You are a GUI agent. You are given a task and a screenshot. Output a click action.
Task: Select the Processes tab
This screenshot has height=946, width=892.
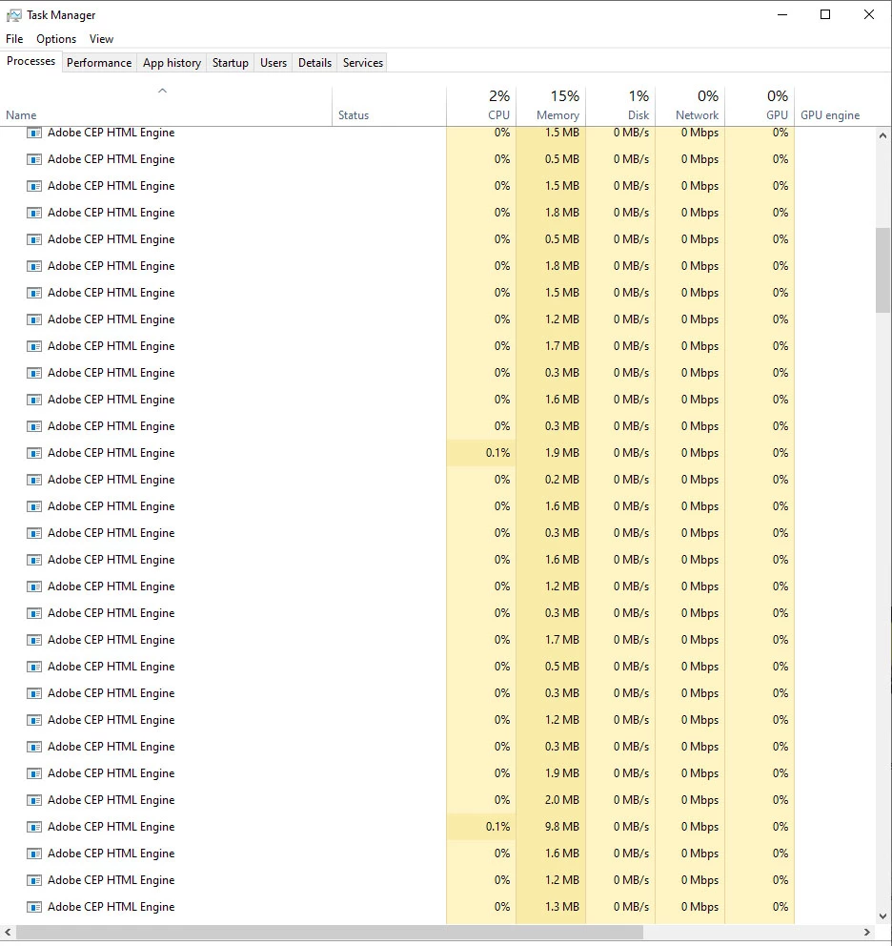point(30,62)
